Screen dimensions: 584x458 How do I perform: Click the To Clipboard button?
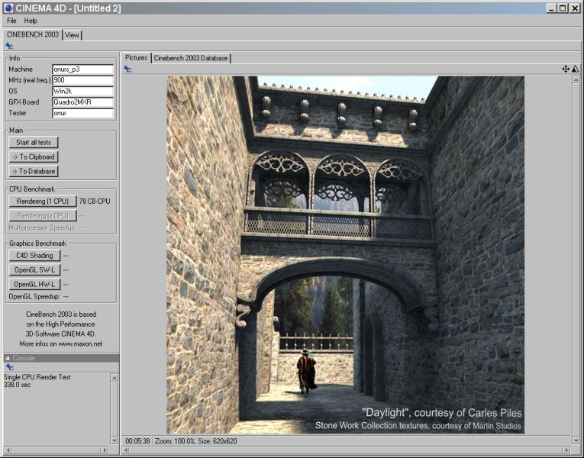(x=34, y=156)
